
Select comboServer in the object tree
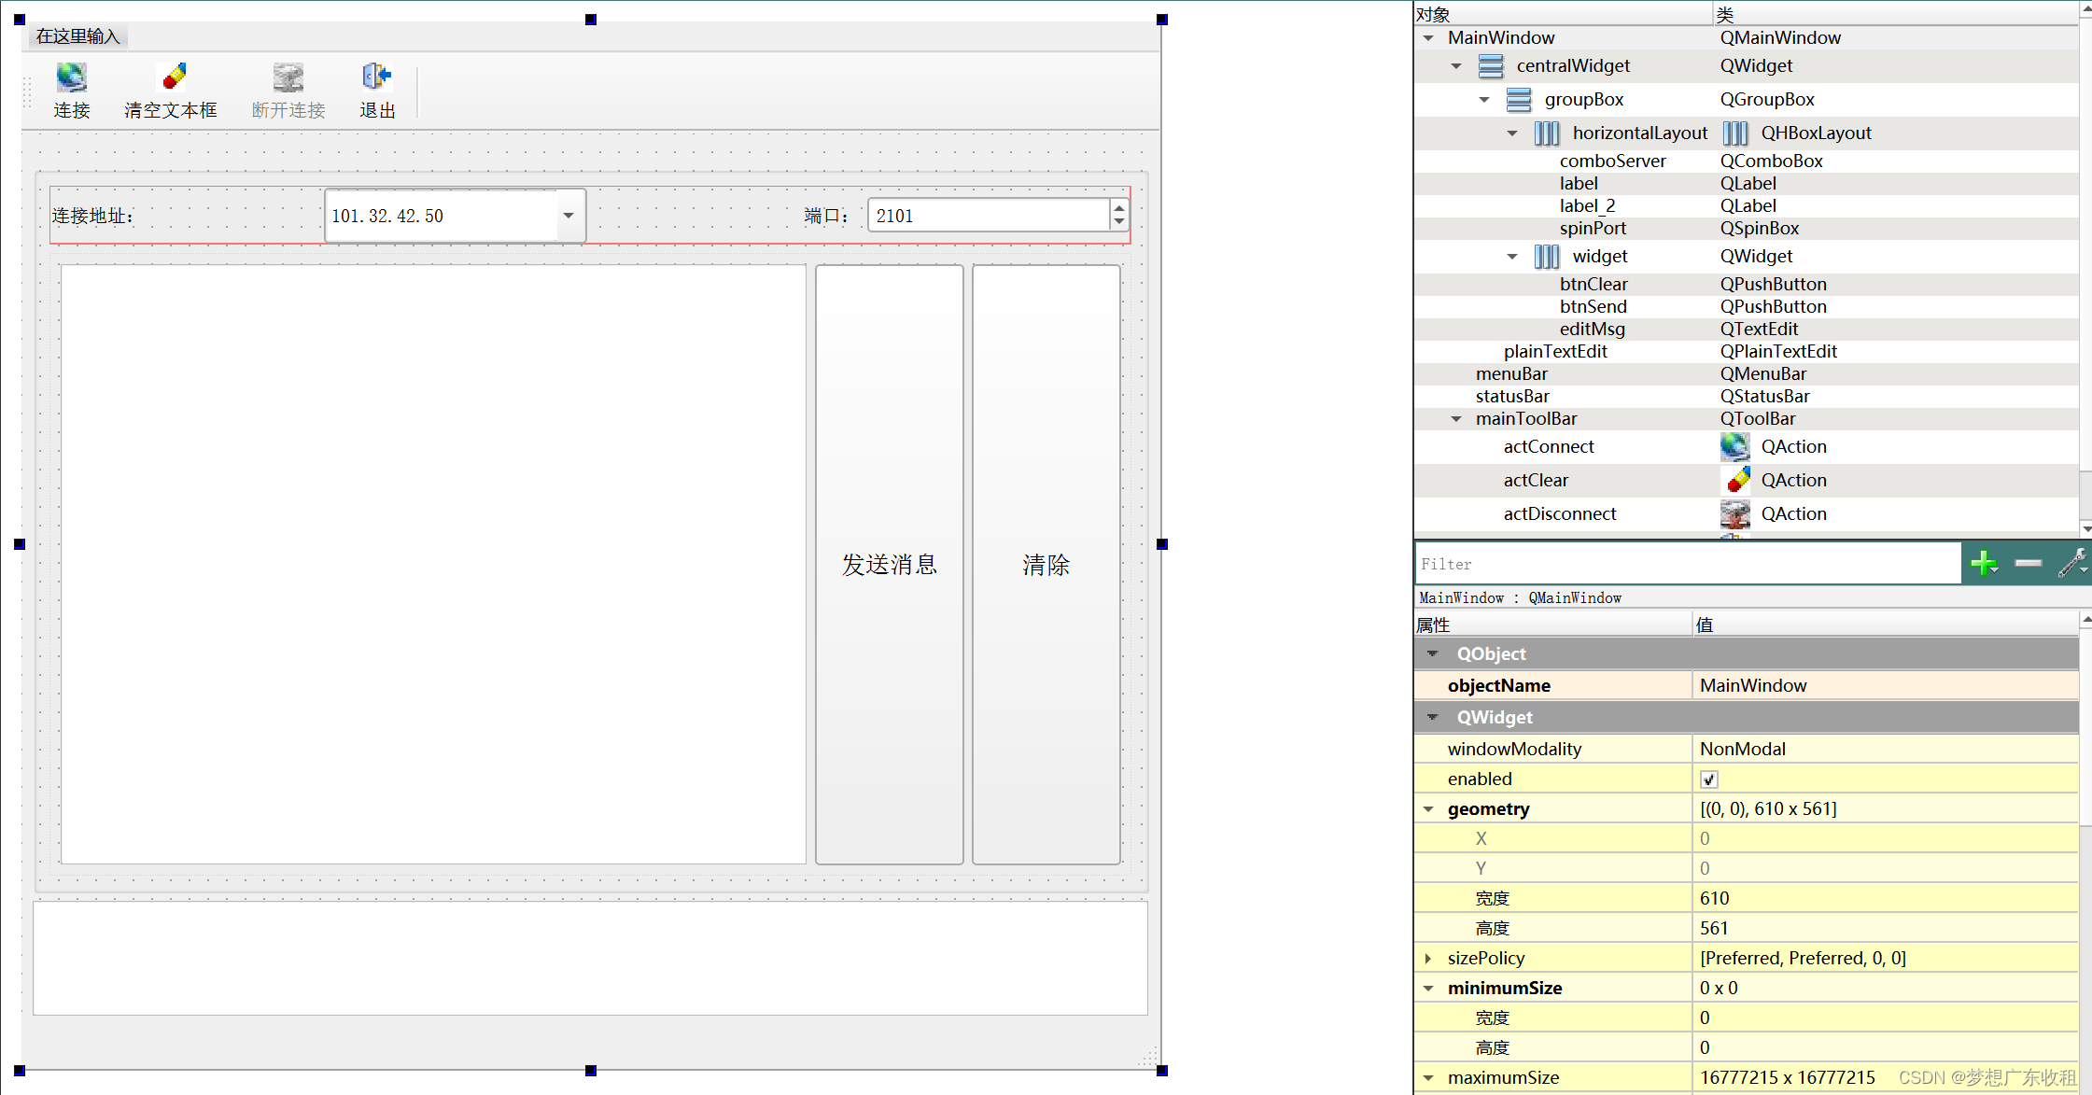1612,161
